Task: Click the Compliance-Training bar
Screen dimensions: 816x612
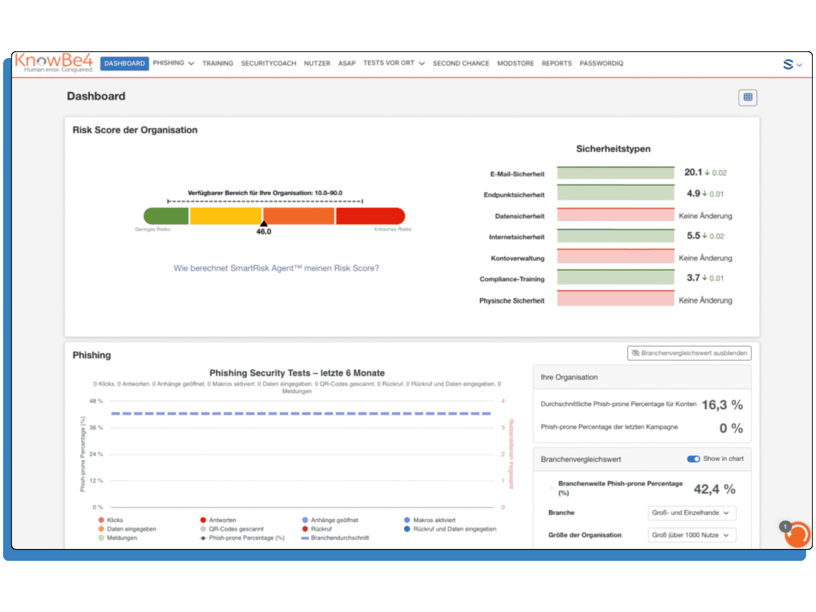Action: 616,277
